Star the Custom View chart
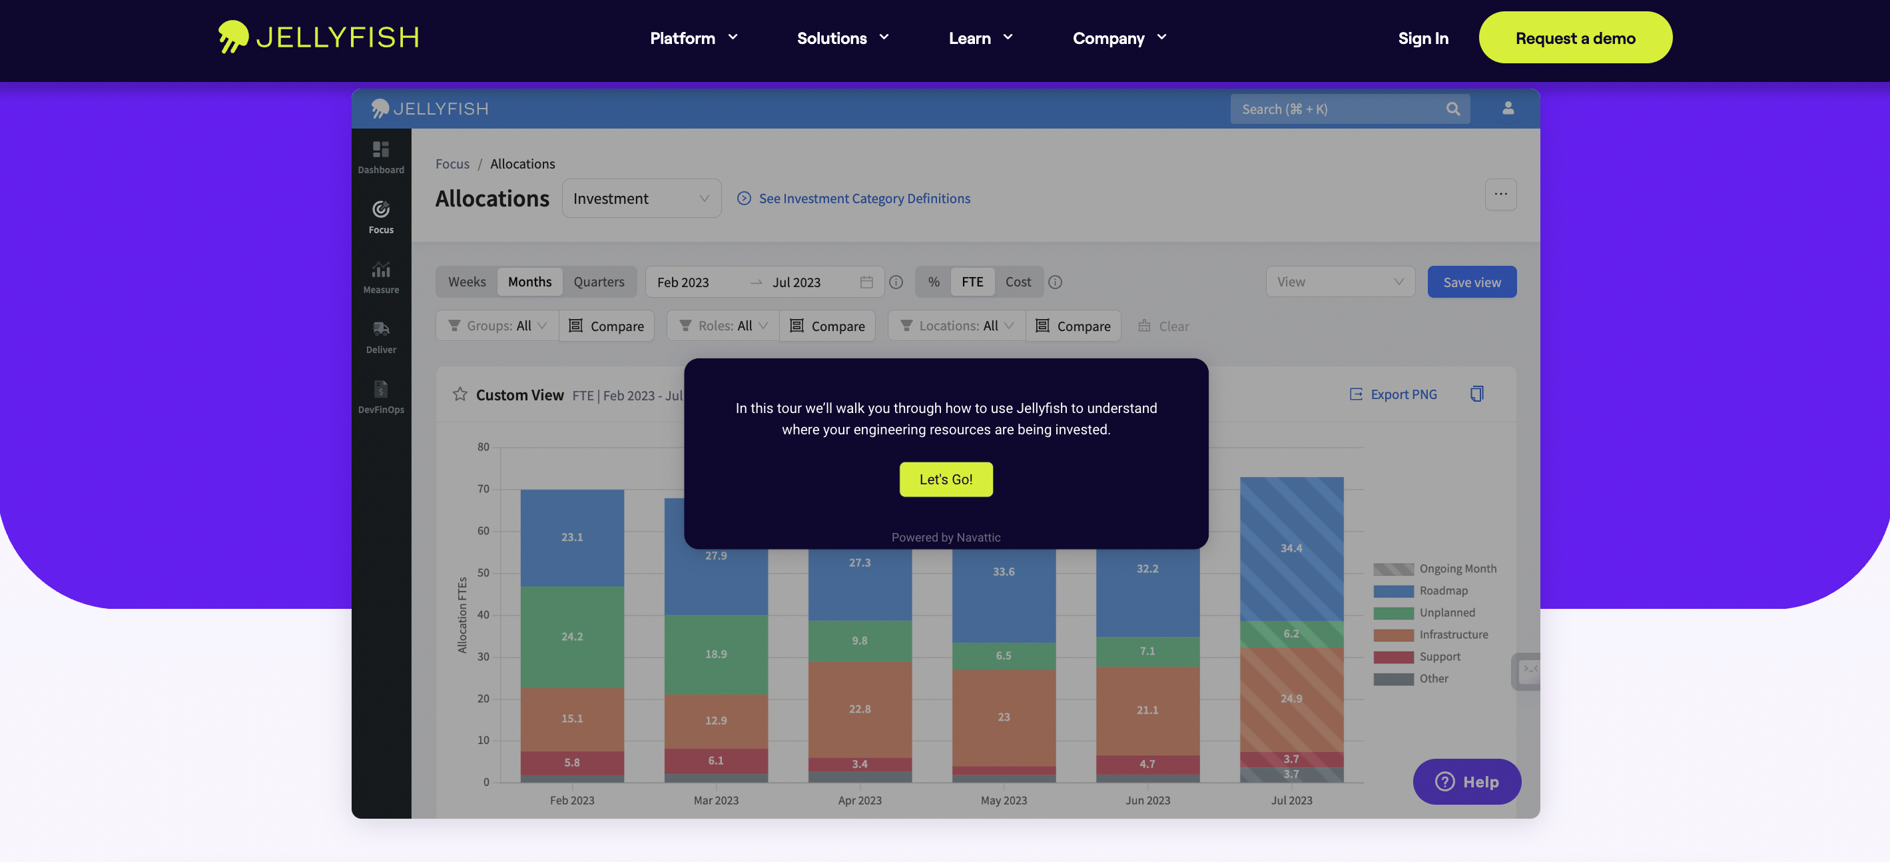The image size is (1890, 862). 460,394
